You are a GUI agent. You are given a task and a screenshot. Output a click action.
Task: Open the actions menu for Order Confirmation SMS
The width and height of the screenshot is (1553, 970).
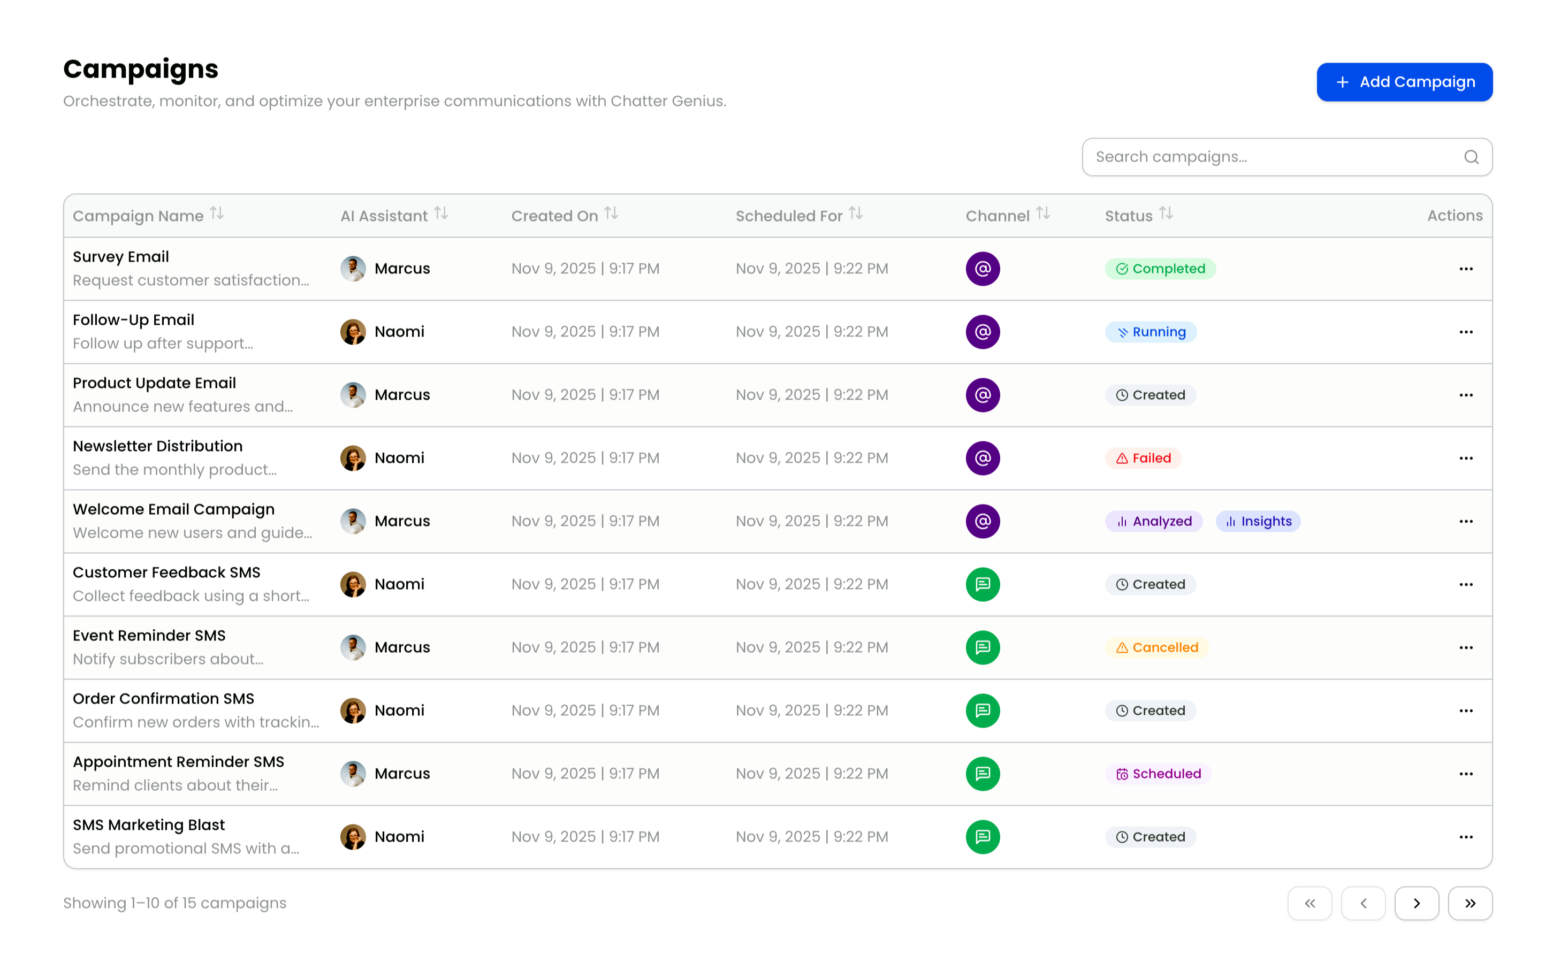[1466, 710]
